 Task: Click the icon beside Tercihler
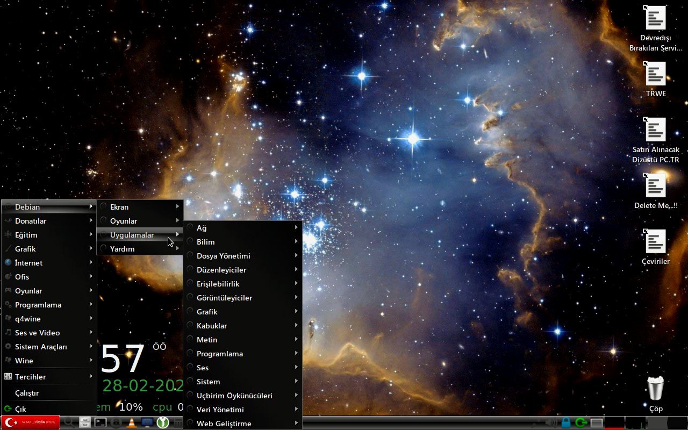(x=8, y=377)
